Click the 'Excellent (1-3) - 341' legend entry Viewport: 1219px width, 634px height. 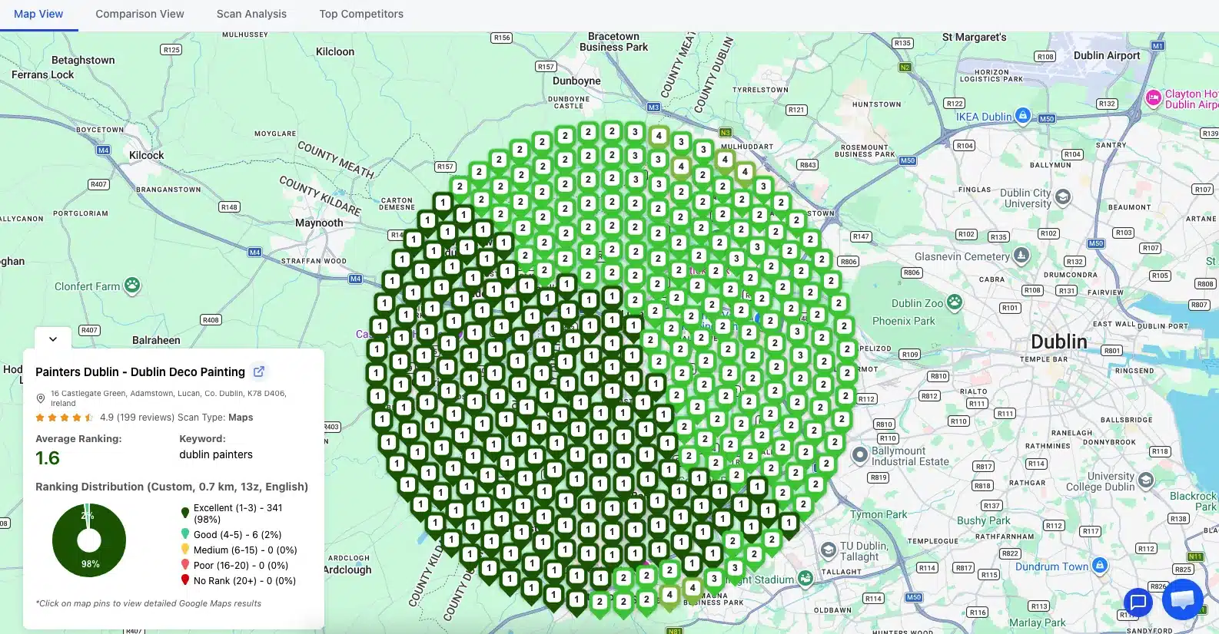point(238,513)
